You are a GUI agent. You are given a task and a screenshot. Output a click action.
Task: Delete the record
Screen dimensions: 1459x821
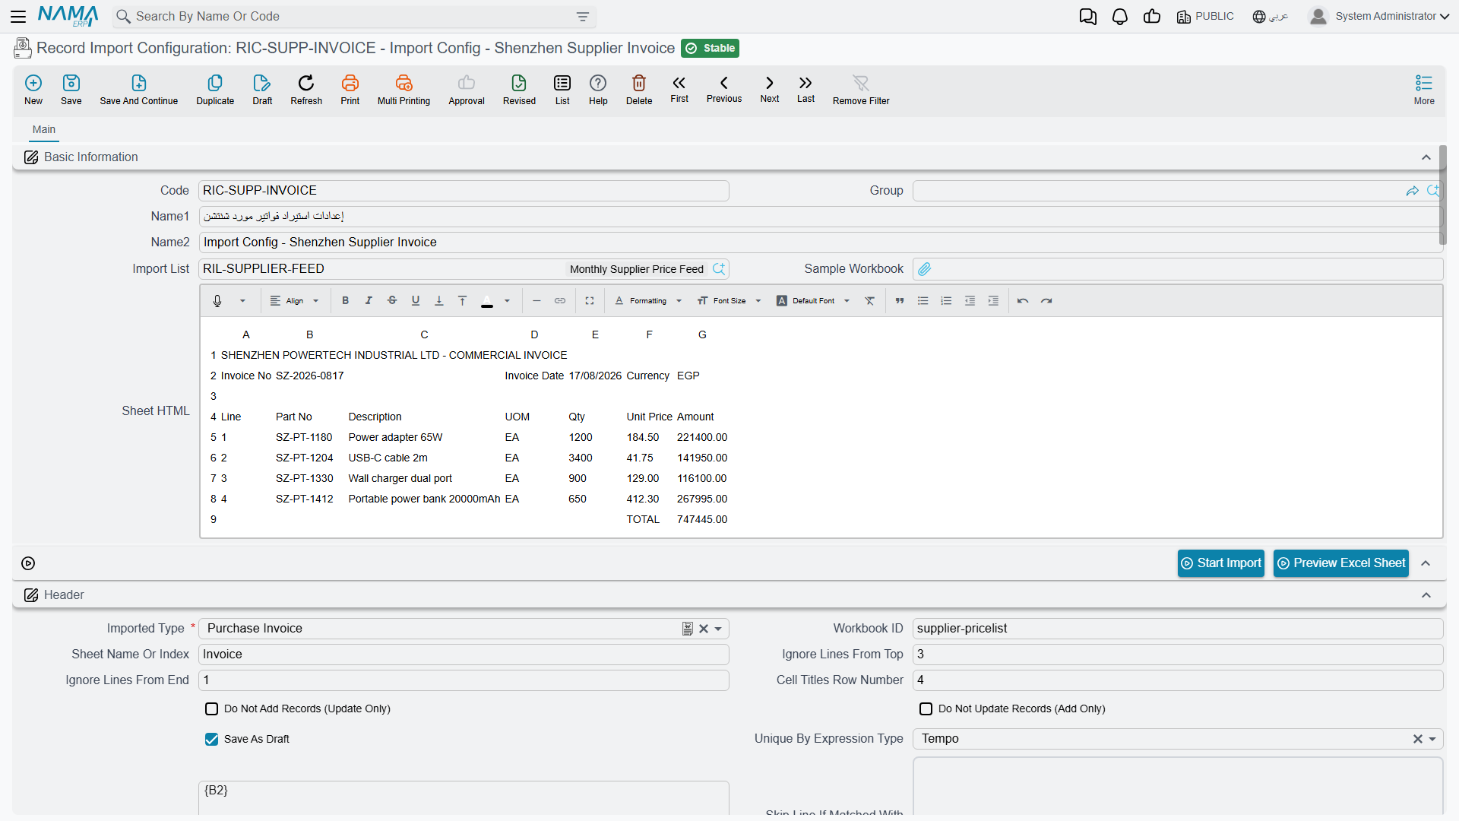point(639,90)
